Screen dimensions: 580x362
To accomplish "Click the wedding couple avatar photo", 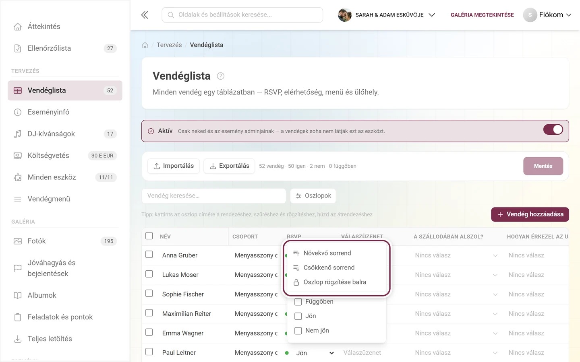I will 345,15.
